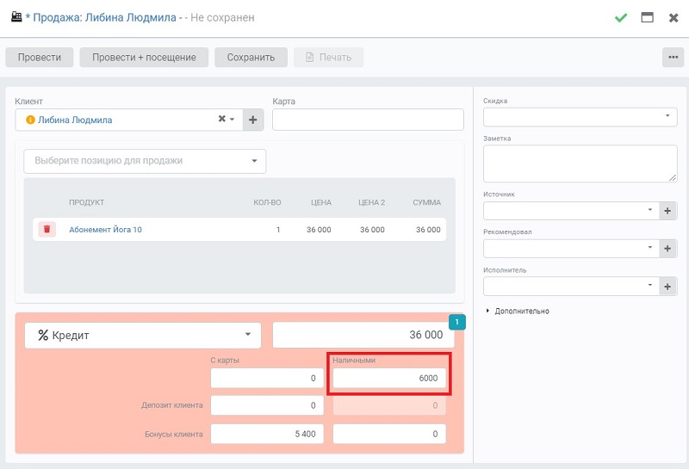This screenshot has width=689, height=469.
Task: Click the КОЛ-ВО column header
Action: click(x=267, y=202)
